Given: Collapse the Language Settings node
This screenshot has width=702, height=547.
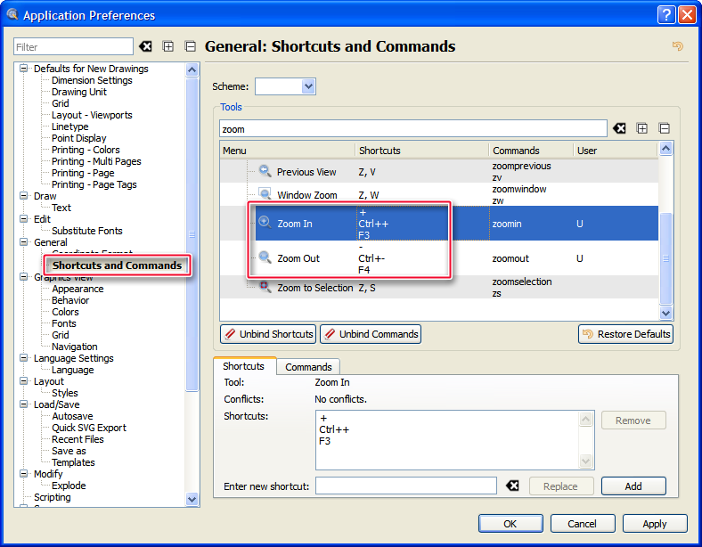Looking at the screenshot, I should coord(24,358).
